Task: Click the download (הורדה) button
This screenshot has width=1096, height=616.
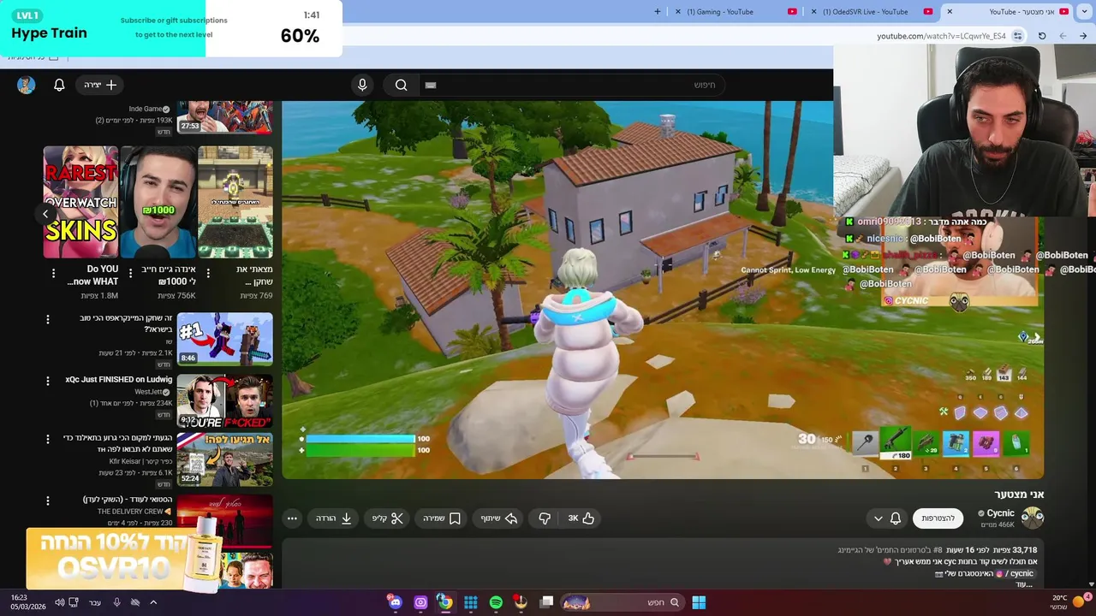Action: 334,518
